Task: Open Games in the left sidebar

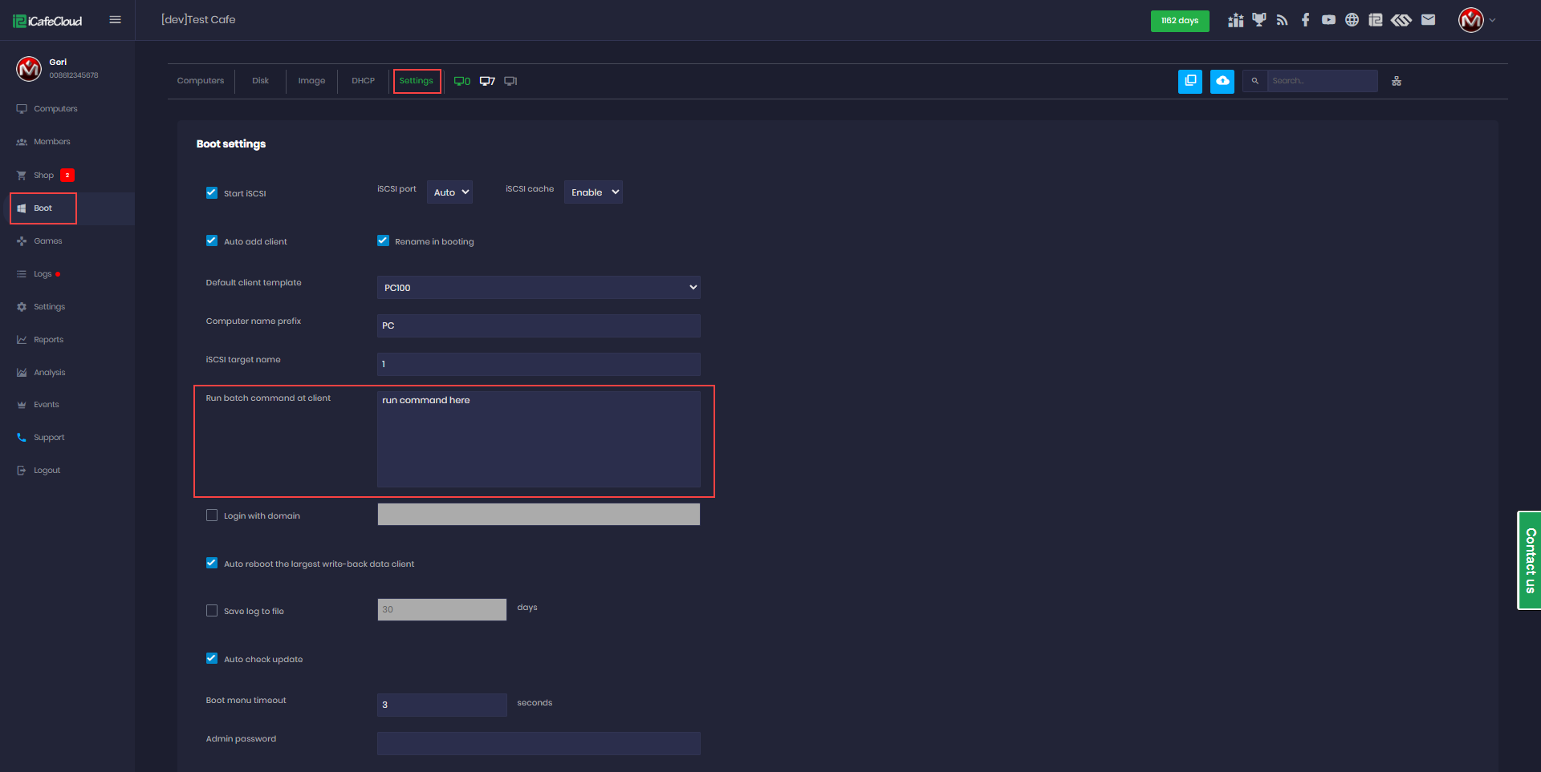Action: pos(47,241)
